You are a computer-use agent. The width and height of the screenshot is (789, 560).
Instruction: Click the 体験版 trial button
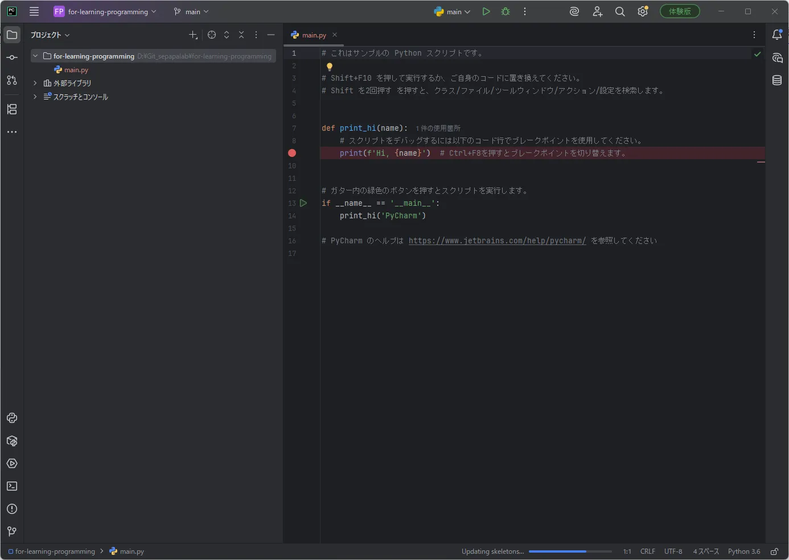point(680,11)
